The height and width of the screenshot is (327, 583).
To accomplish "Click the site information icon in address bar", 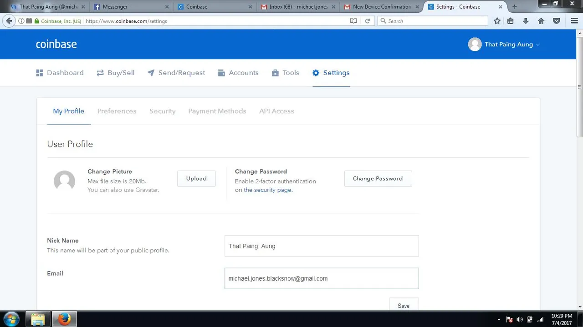I will point(21,21).
